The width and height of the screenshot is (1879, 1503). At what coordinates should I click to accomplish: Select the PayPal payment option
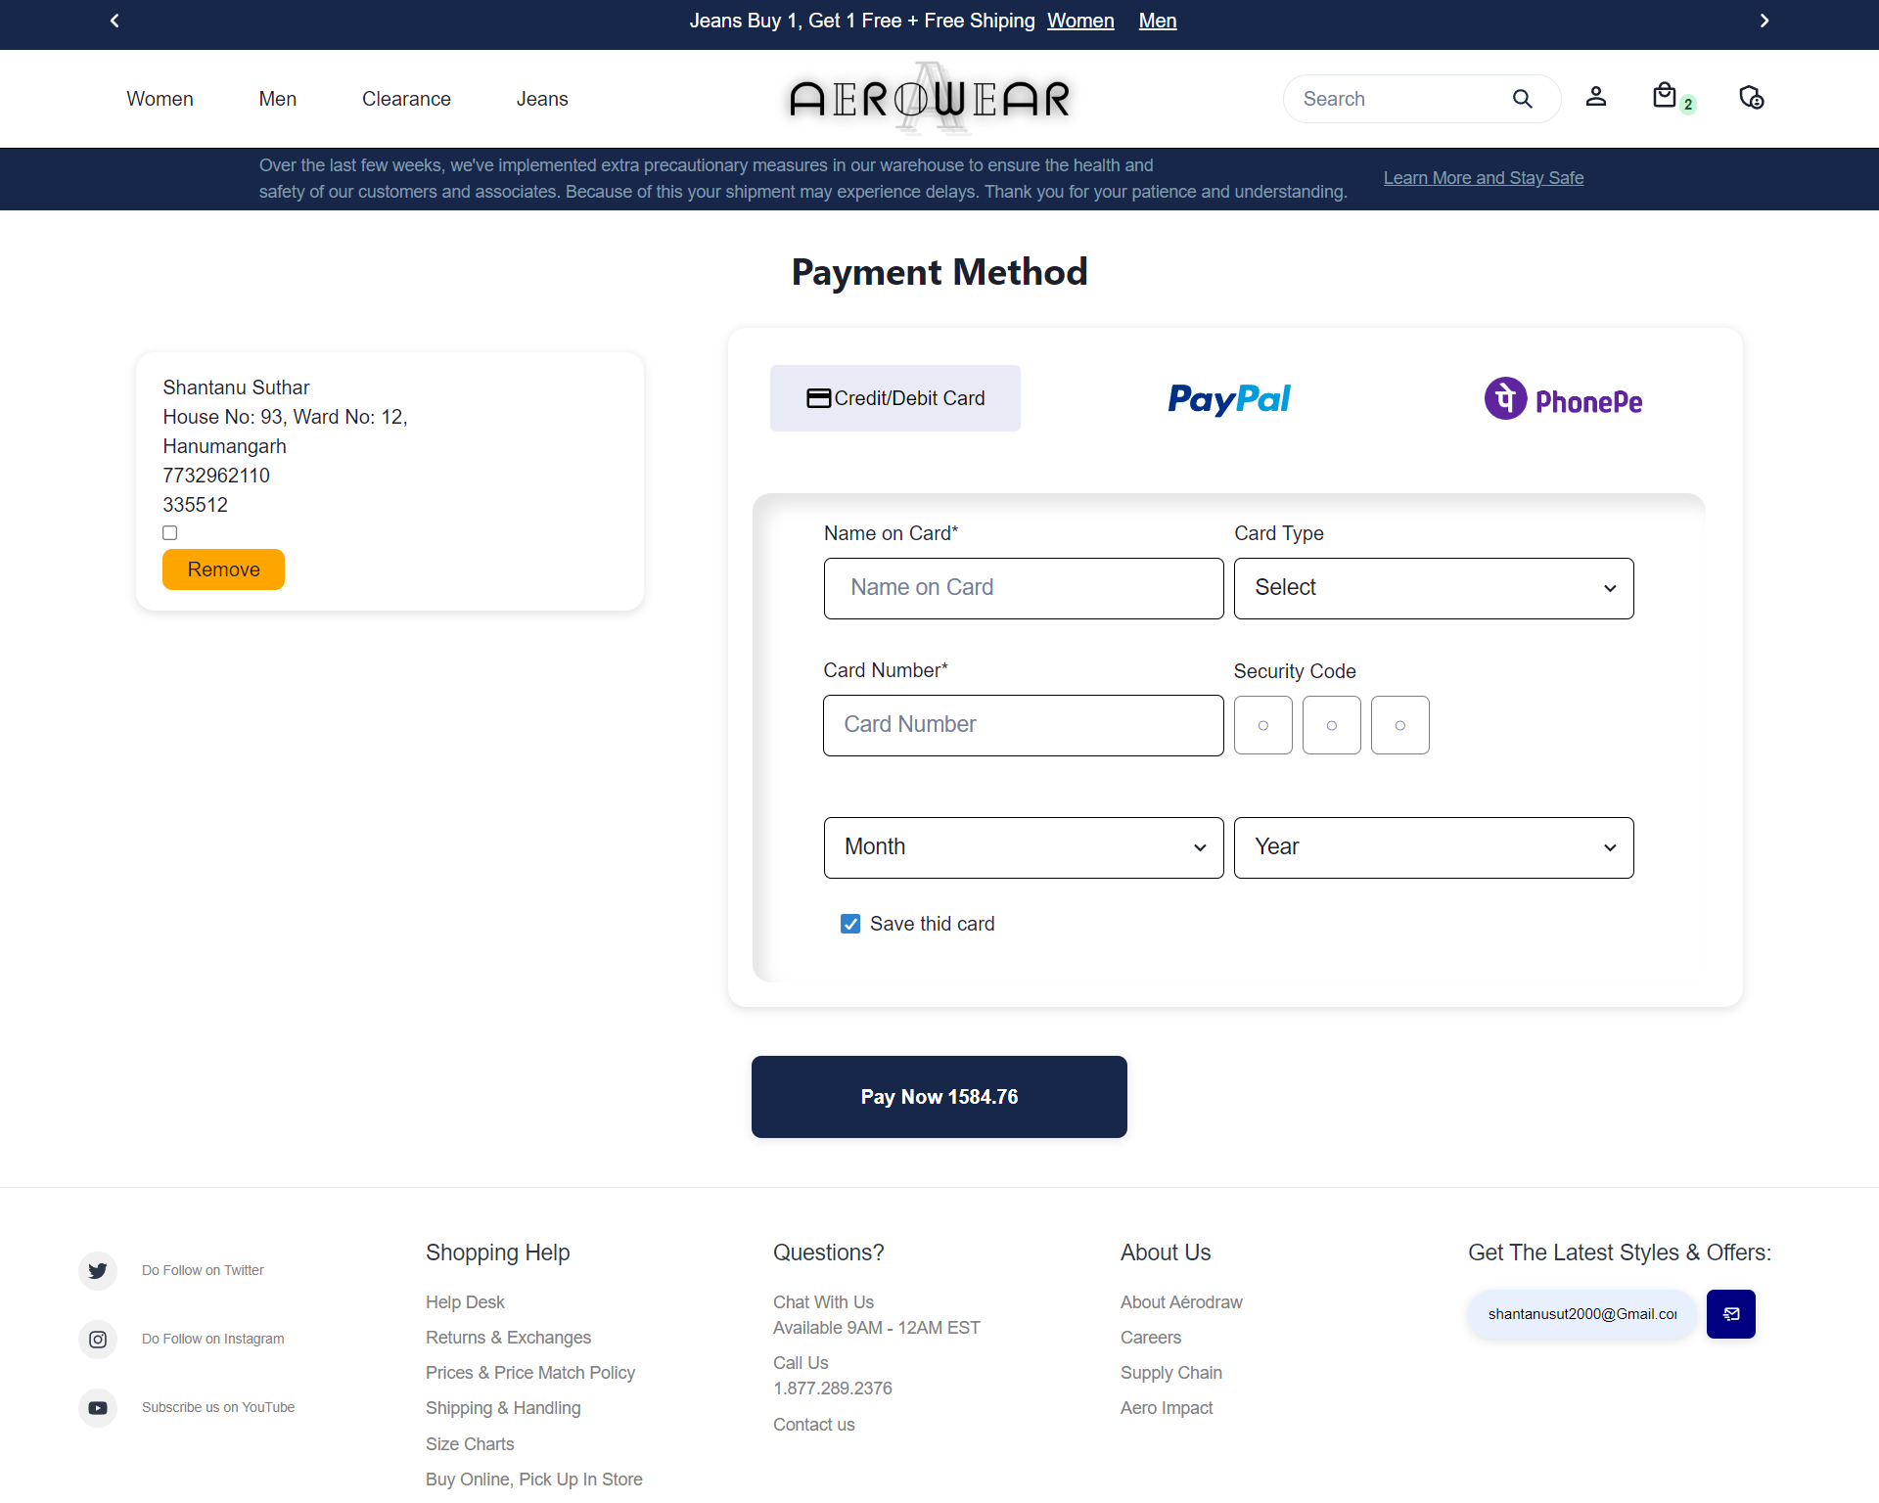click(1229, 399)
